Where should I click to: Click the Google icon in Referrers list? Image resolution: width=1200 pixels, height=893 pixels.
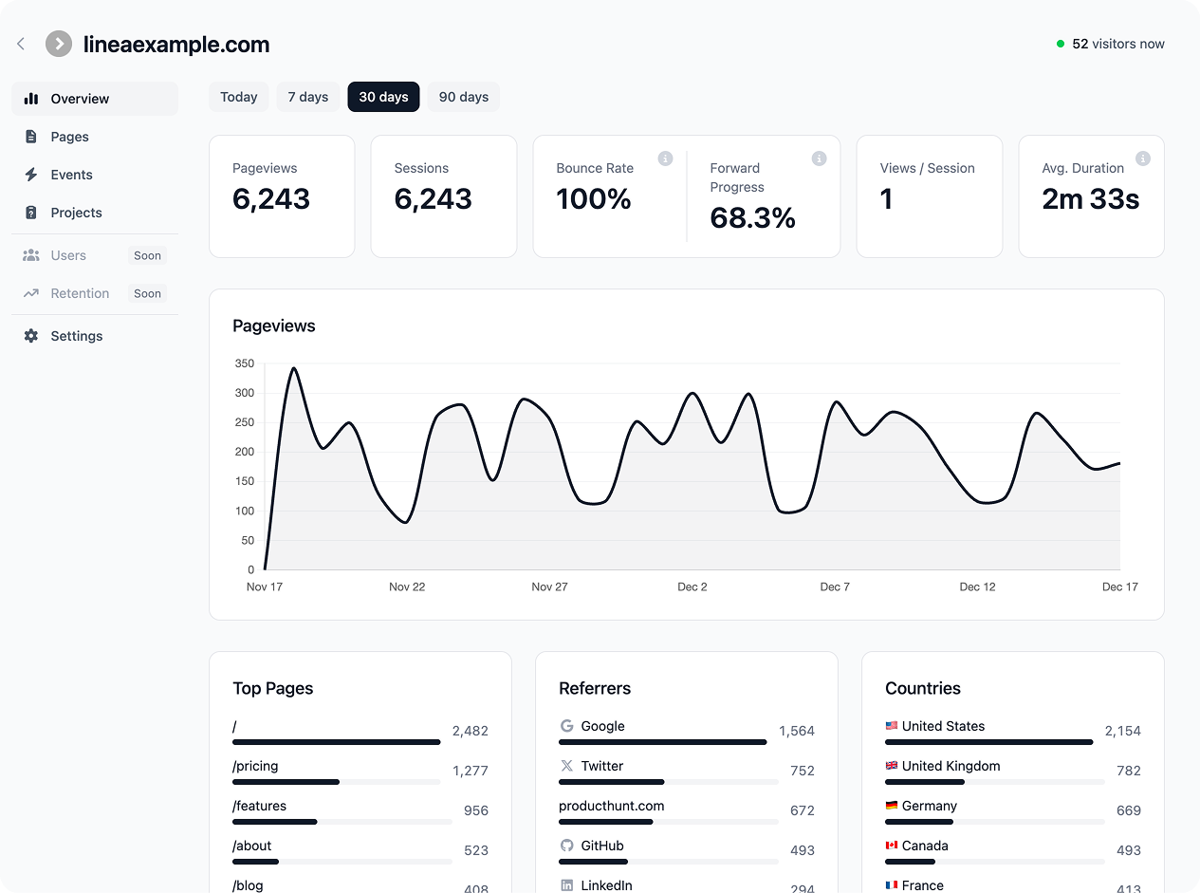click(566, 726)
